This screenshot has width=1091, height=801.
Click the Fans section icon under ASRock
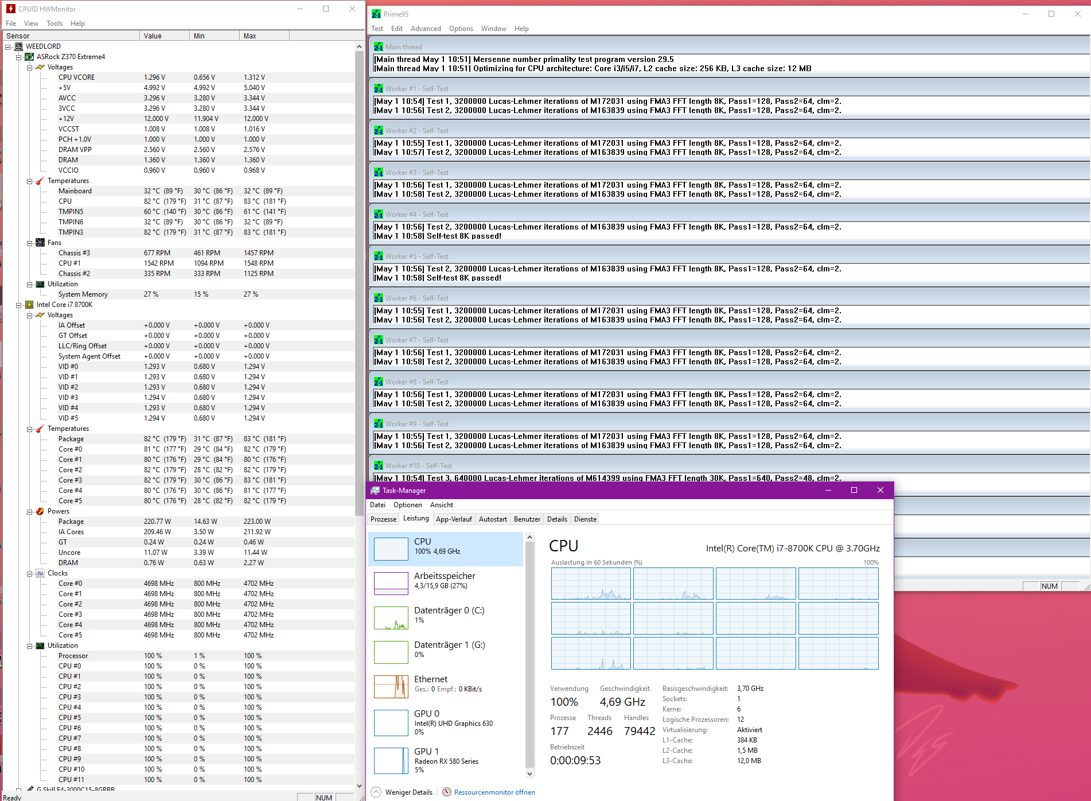40,243
